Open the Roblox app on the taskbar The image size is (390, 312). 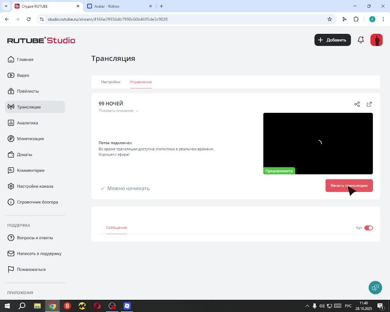[x=127, y=306]
